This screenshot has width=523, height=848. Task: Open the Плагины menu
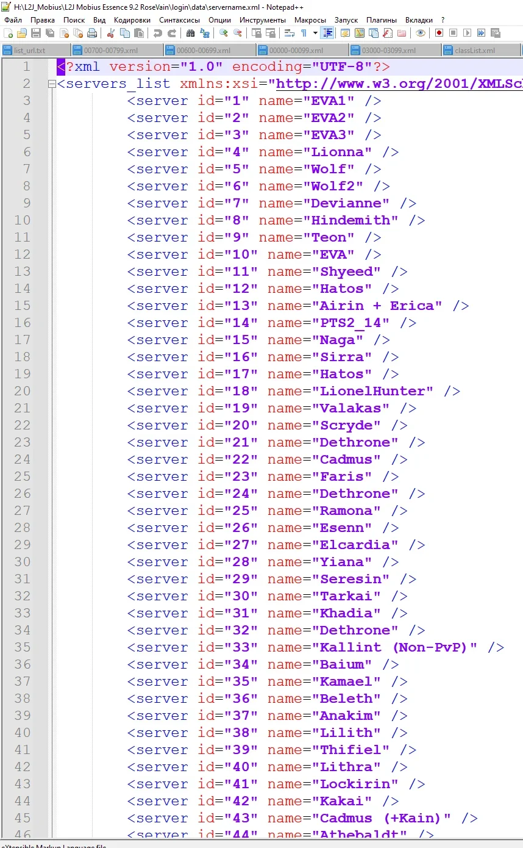click(382, 20)
